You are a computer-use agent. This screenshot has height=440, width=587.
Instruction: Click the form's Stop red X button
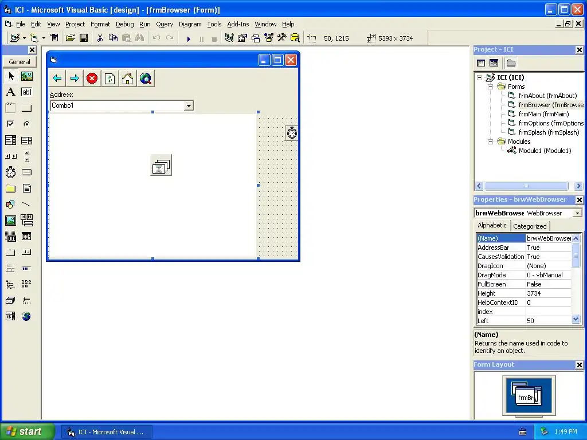[x=92, y=78]
